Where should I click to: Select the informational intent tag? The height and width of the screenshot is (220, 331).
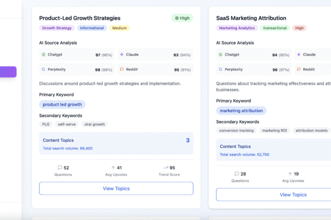92,28
